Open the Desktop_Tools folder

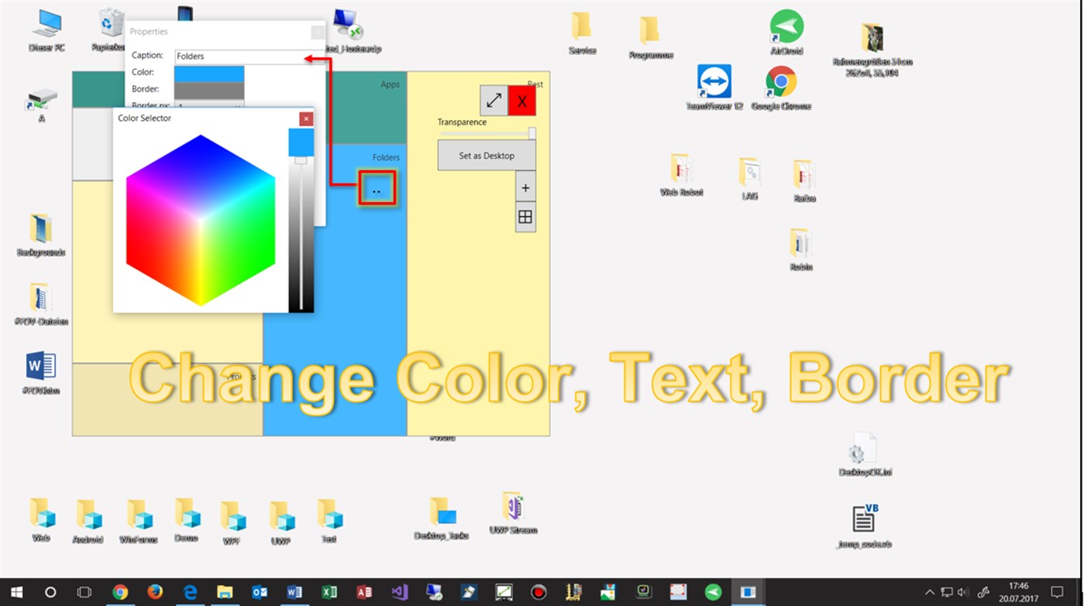(x=442, y=511)
